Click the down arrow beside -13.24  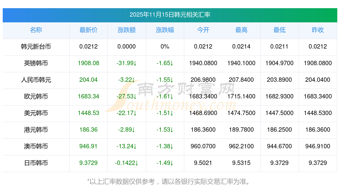click(x=135, y=147)
